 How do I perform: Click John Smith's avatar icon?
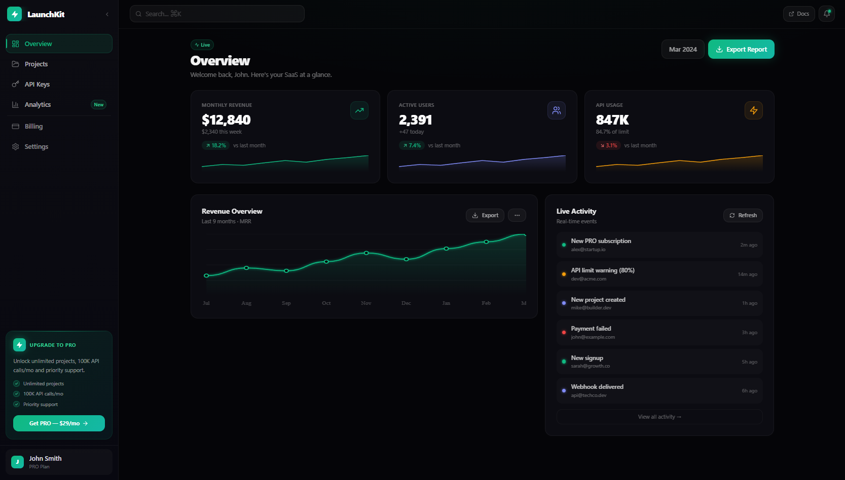[x=17, y=462]
